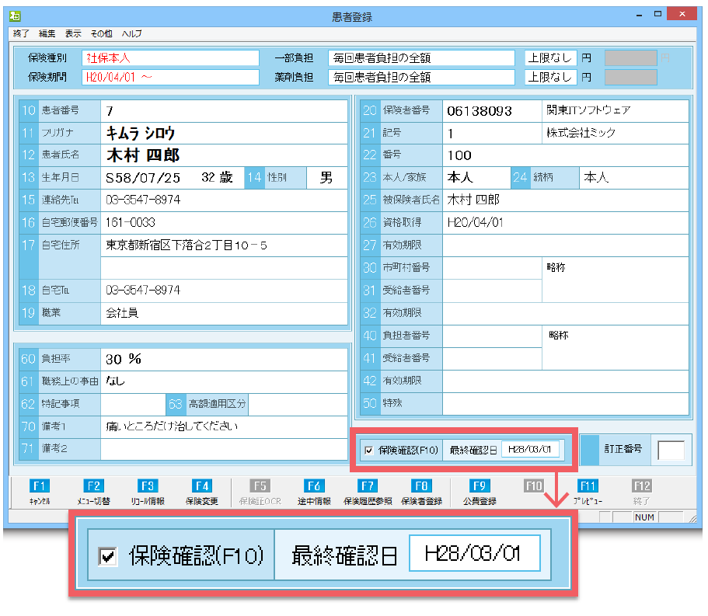Screen dimensions: 708x616
Task: Open the 表示 menu
Action: (72, 33)
